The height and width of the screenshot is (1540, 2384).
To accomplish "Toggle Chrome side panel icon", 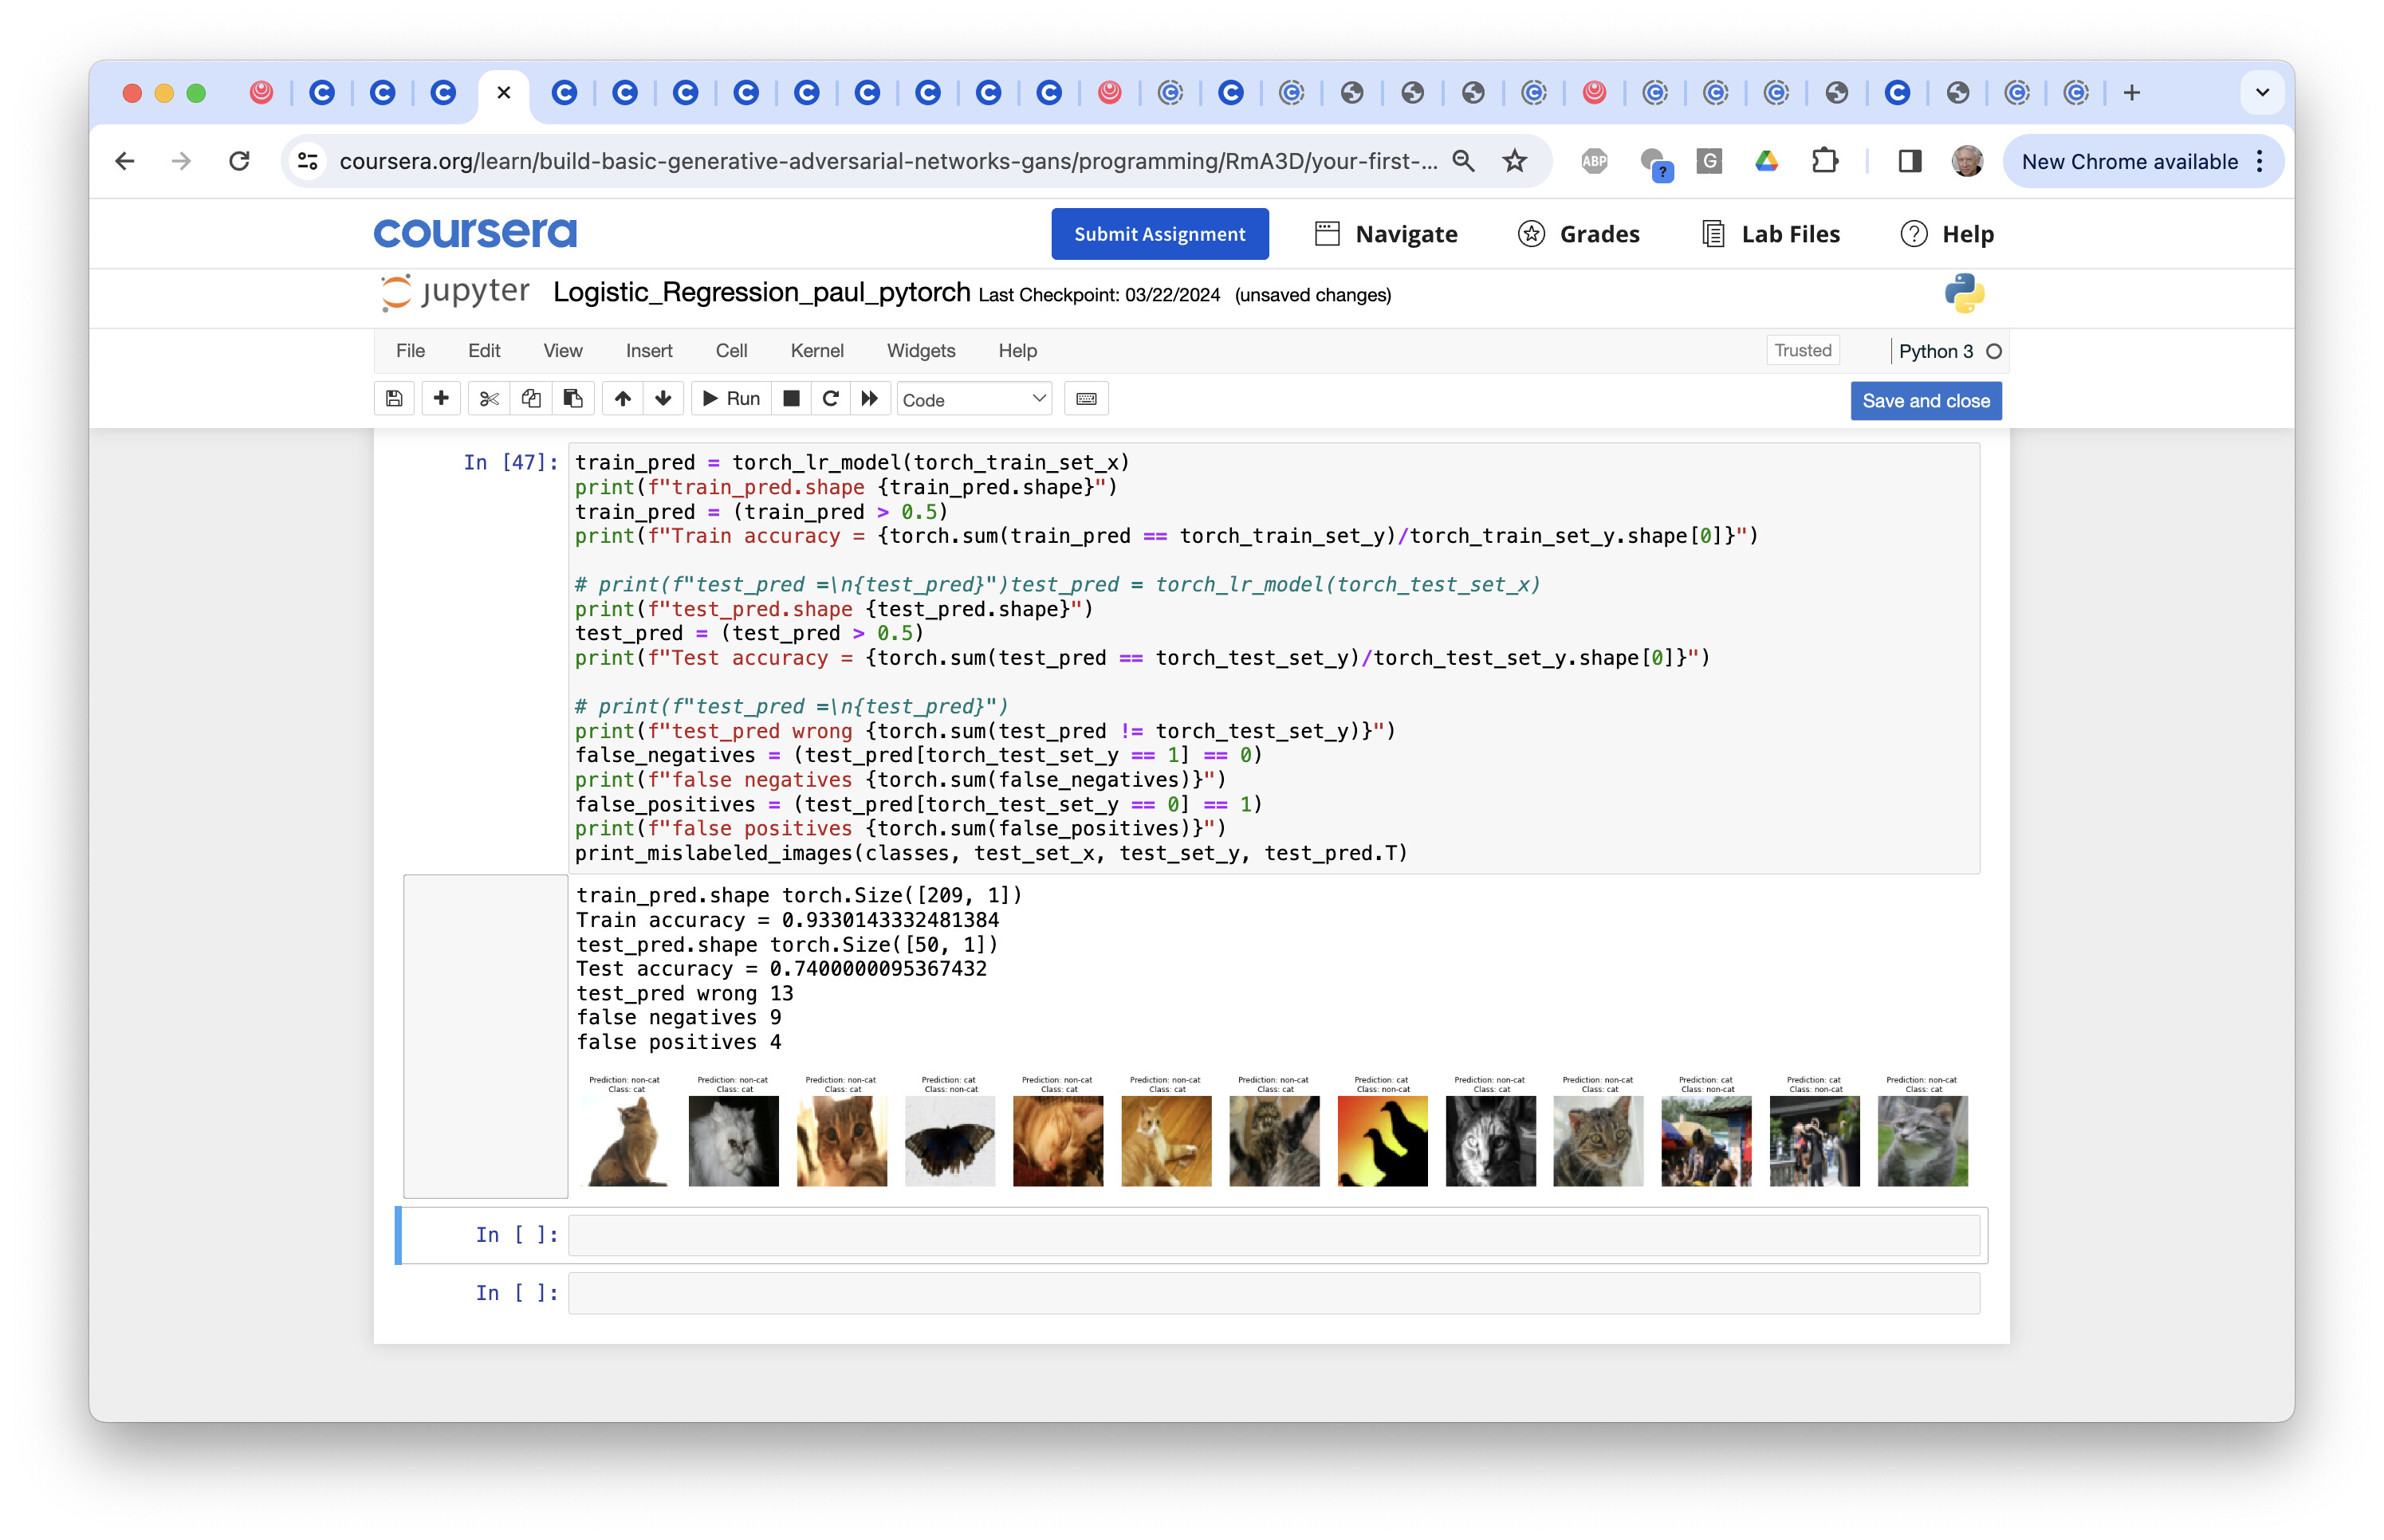I will pos(1909,161).
